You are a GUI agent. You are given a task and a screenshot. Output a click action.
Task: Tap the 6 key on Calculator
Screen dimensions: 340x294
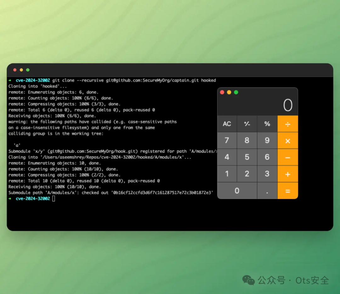click(x=267, y=157)
